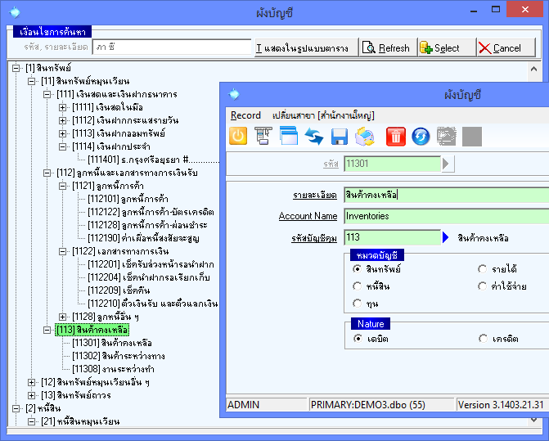Viewport: 549px width, 441px height.
Task: Click the blue arrow beside code 113
Action: click(446, 238)
